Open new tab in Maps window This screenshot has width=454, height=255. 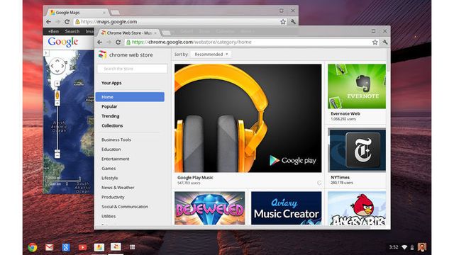pos(115,13)
